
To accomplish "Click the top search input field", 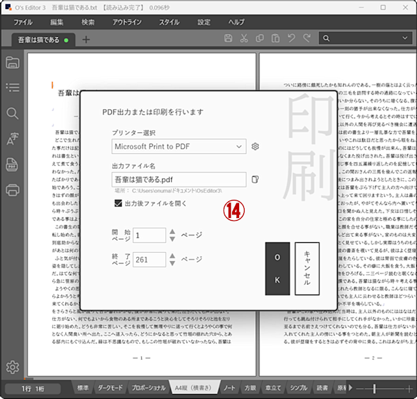I will coord(365,38).
